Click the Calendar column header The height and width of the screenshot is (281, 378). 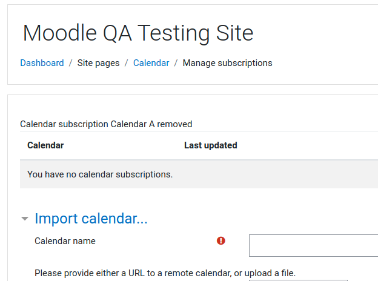pos(45,145)
